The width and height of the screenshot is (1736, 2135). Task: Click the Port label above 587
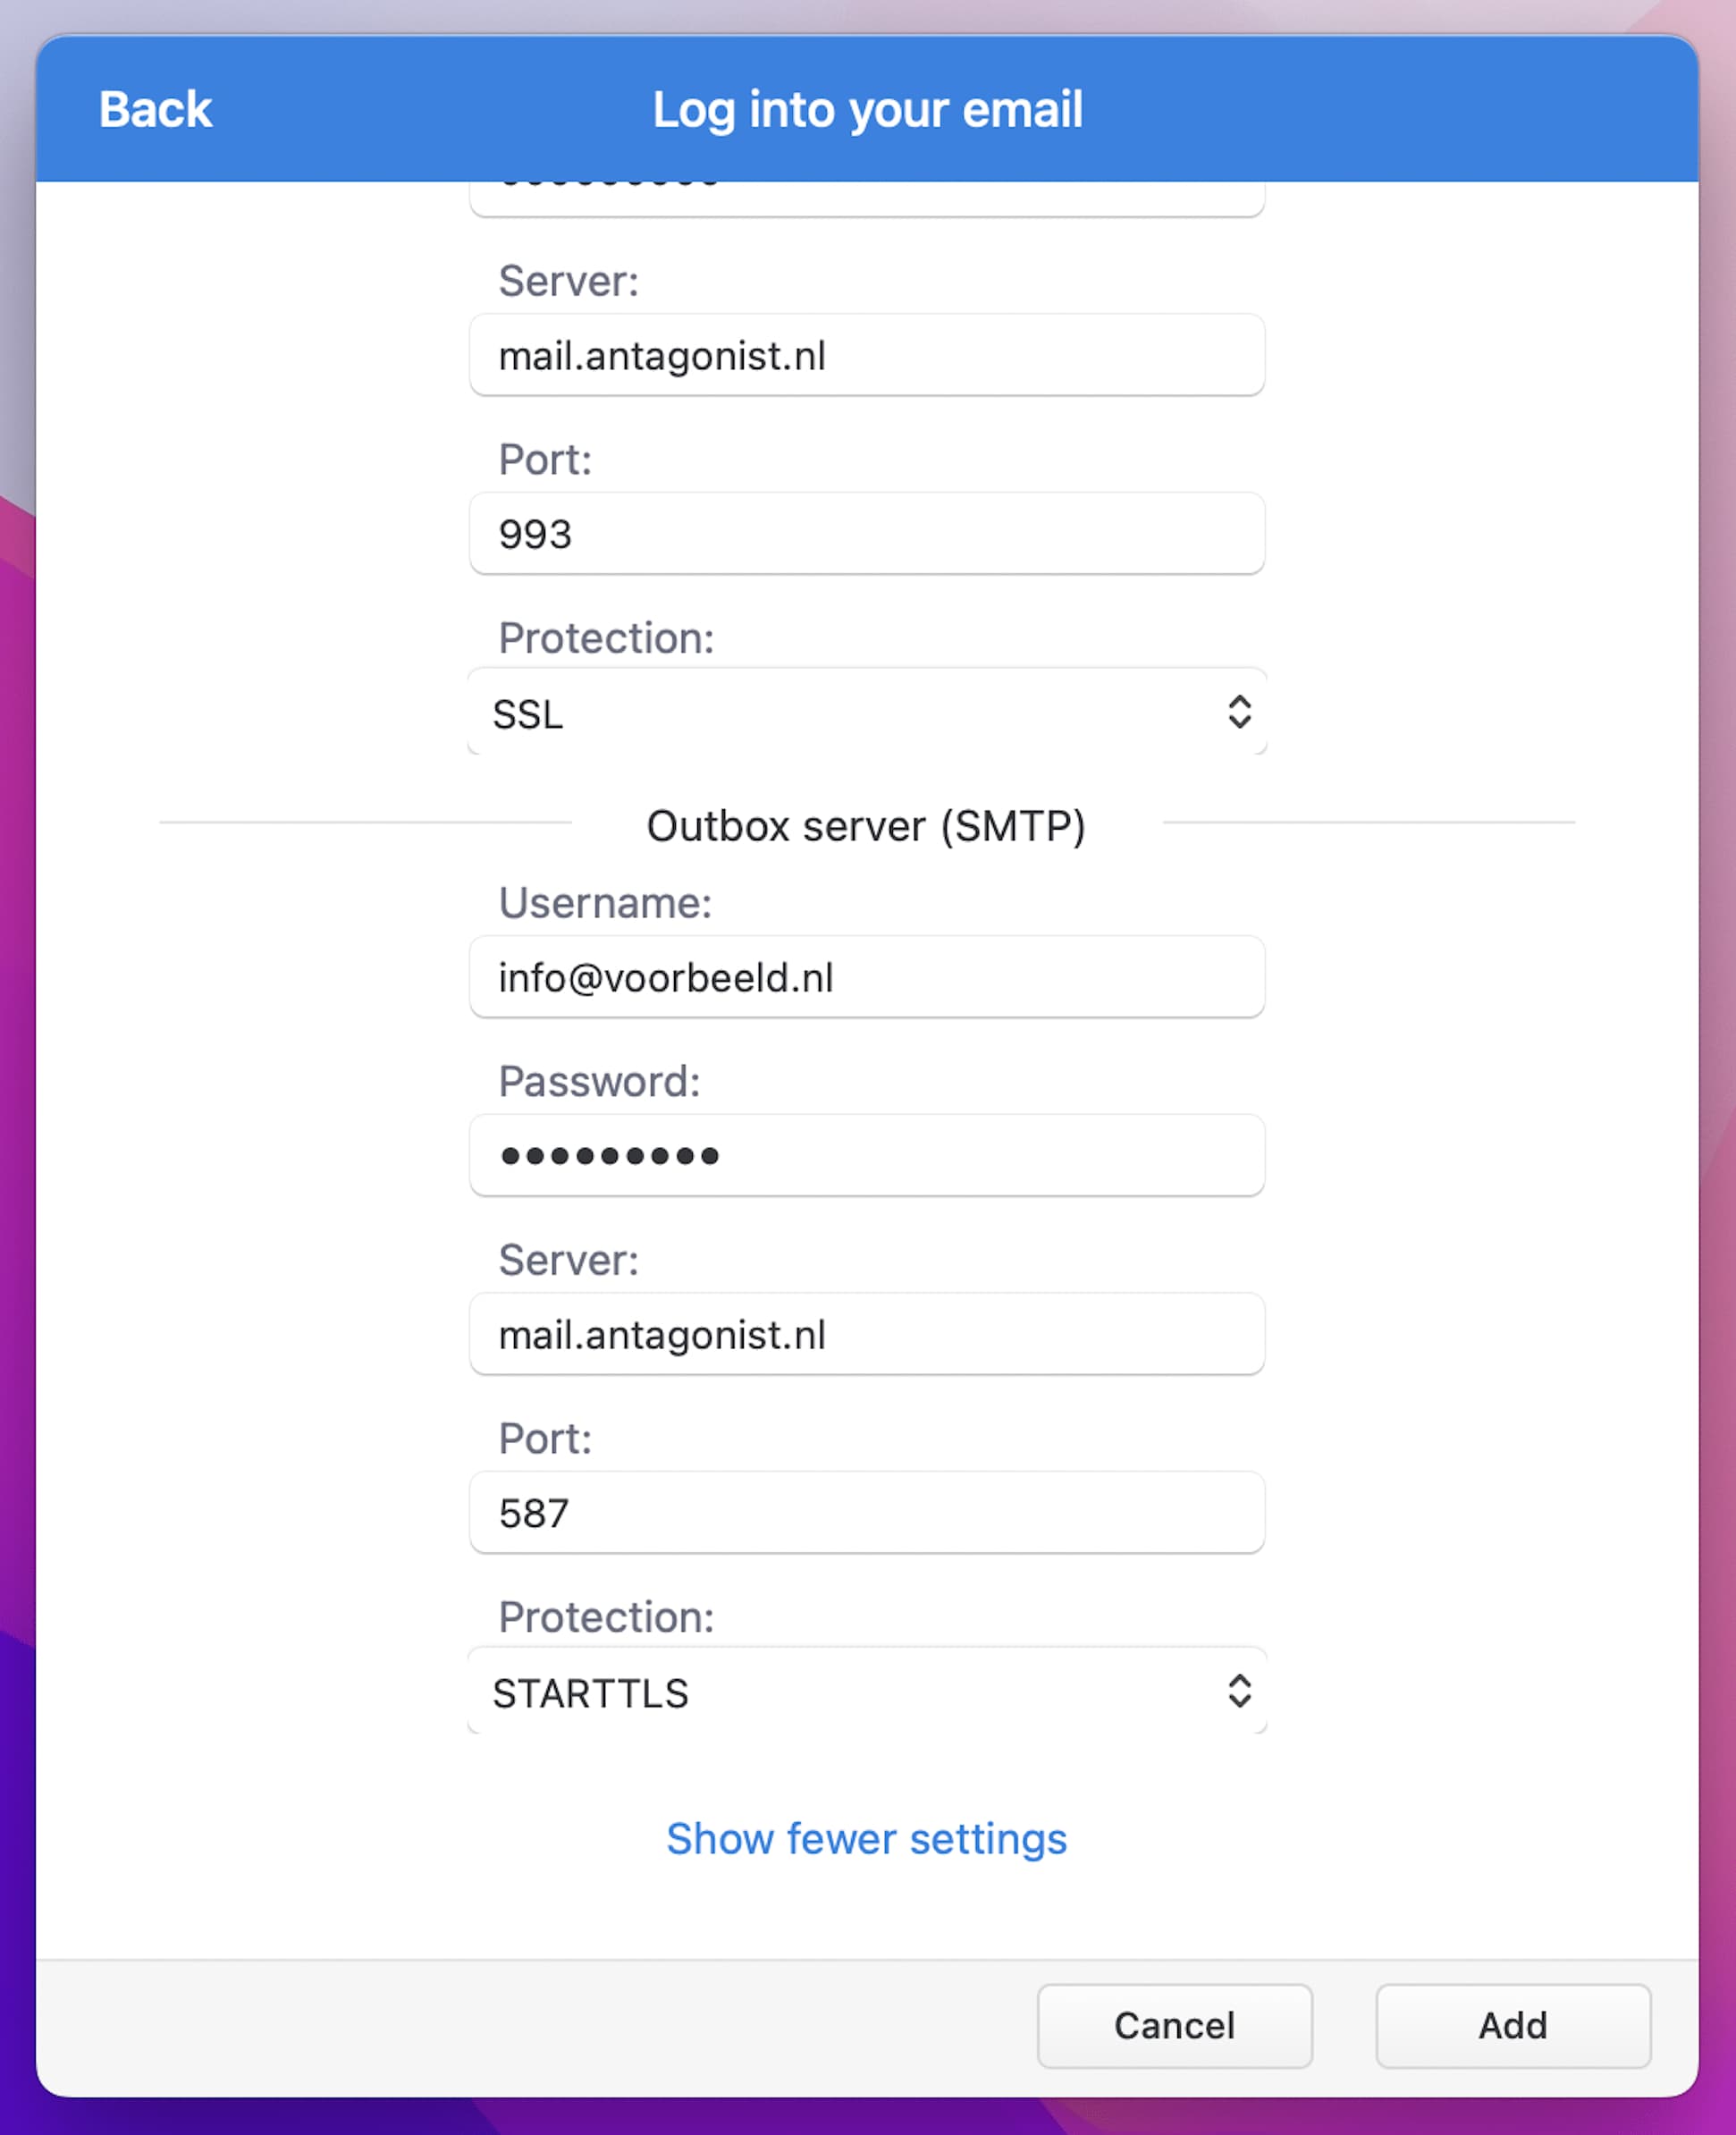pyautogui.click(x=545, y=1439)
